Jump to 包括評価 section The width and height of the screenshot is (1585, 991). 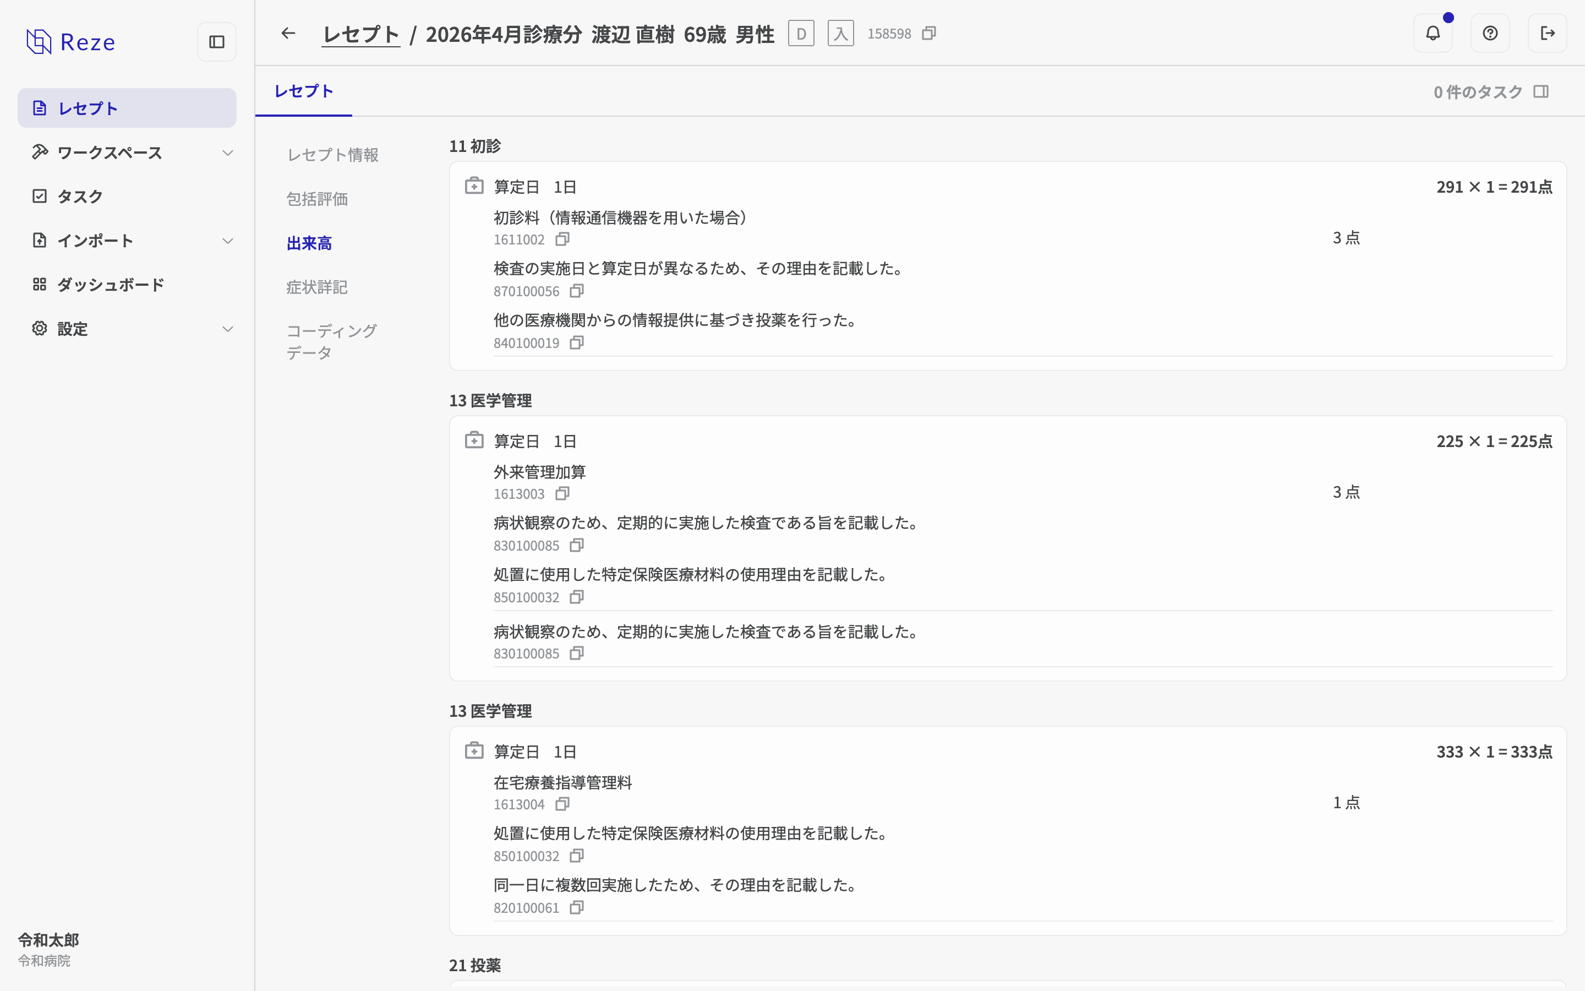[317, 199]
